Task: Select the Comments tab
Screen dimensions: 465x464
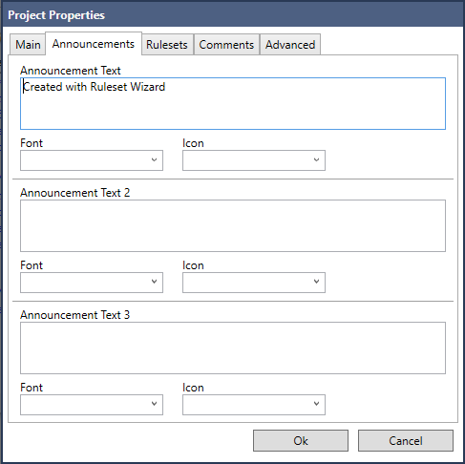Action: [226, 45]
